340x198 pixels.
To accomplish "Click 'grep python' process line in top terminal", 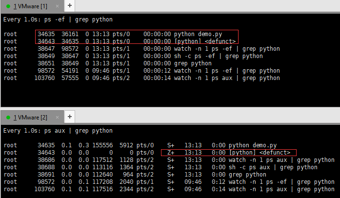I will (194, 63).
